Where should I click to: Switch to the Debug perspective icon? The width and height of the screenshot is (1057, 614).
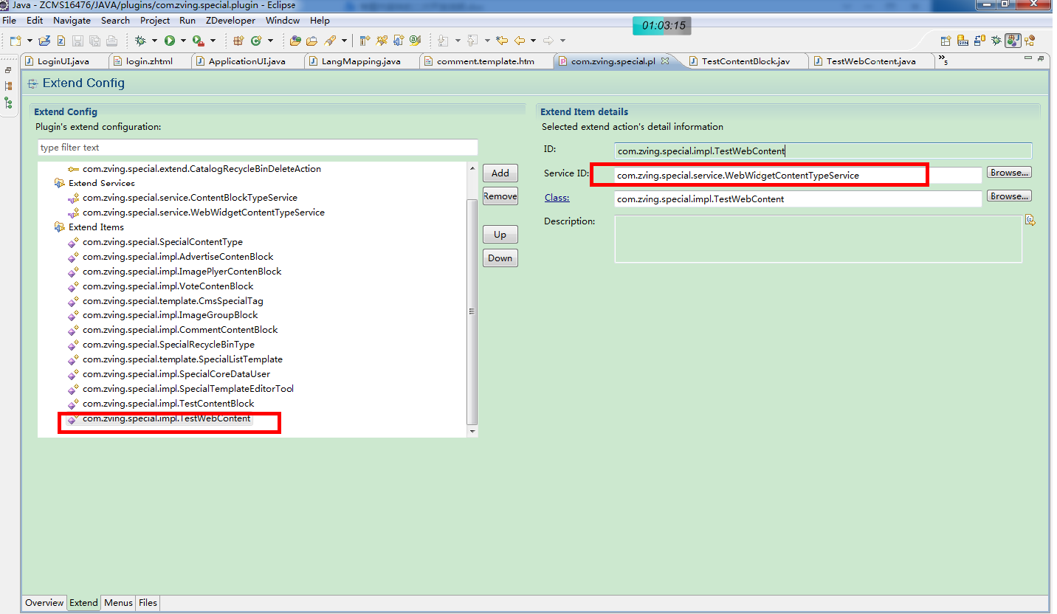[996, 41]
